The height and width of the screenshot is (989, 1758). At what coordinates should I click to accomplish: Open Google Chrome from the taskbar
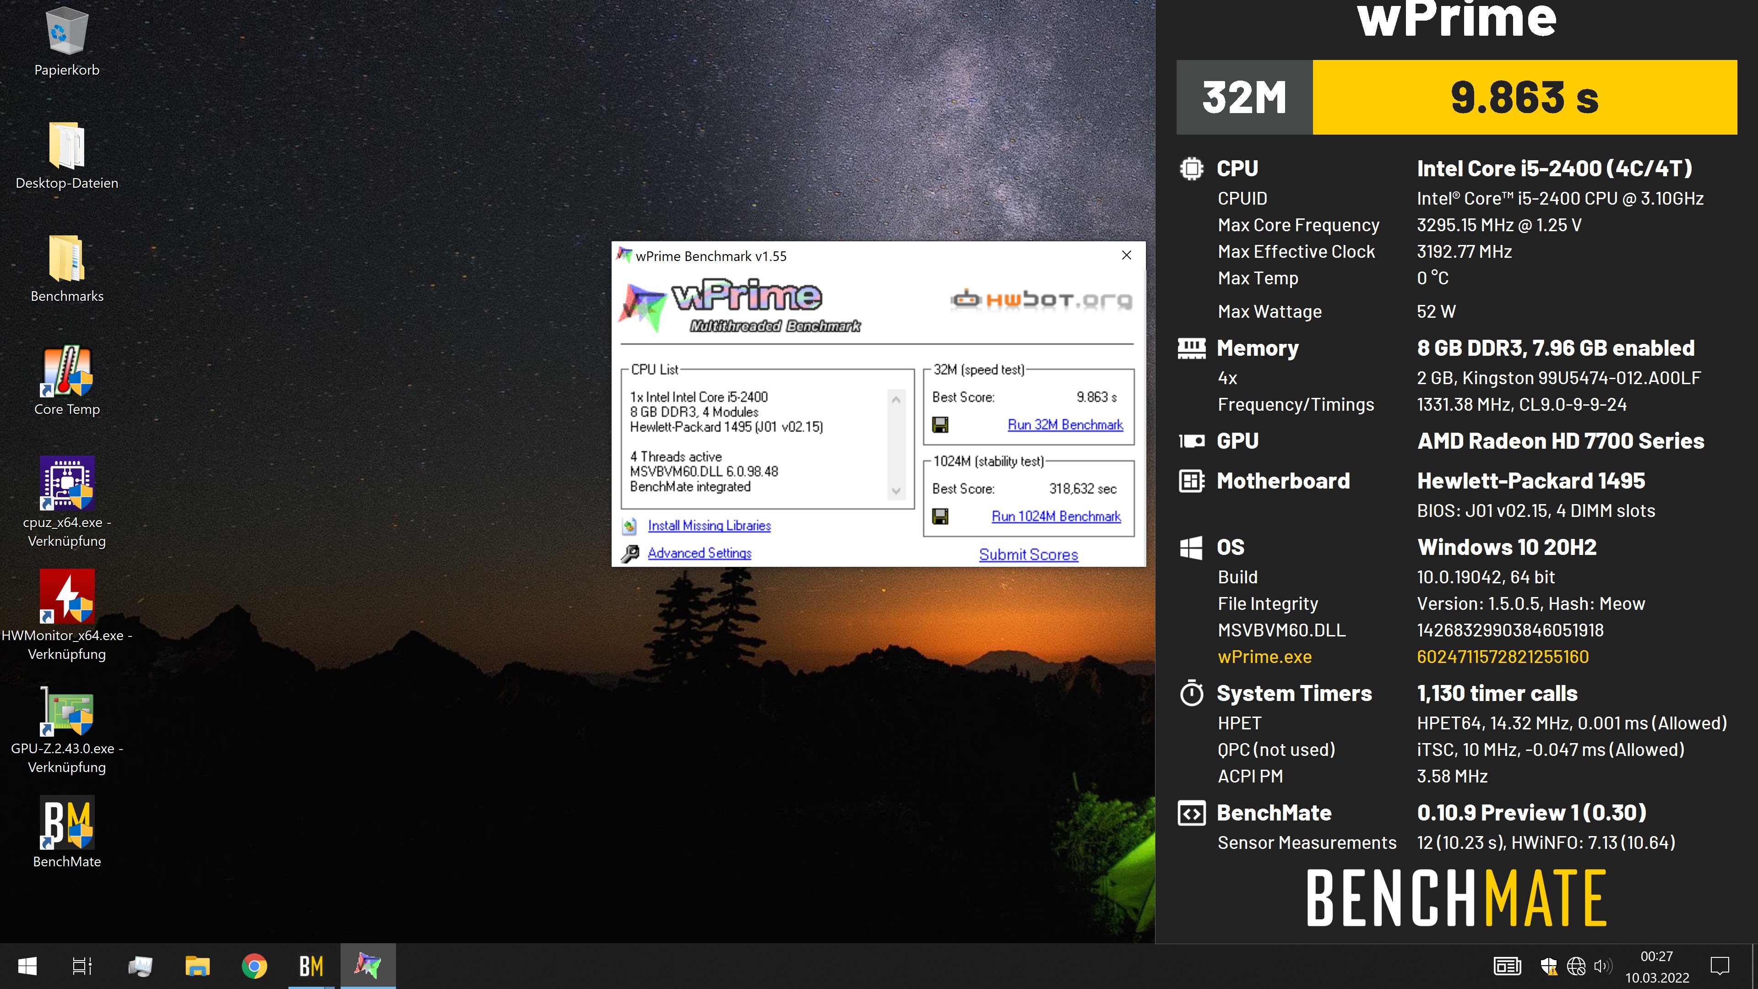(255, 967)
